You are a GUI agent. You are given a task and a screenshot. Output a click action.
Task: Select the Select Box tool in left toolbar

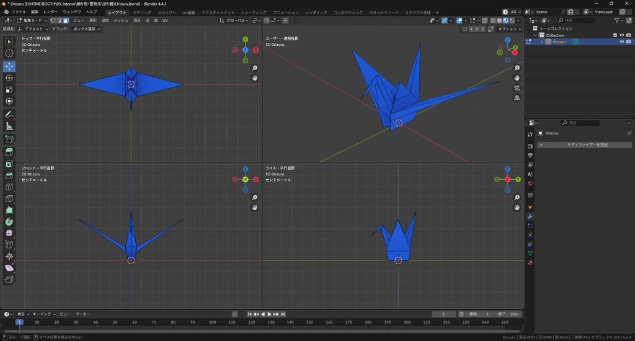9,42
